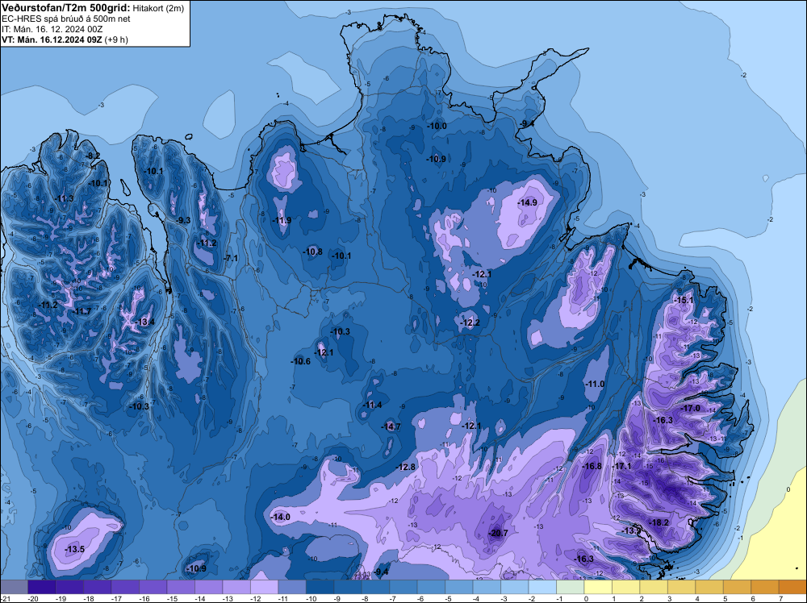
Task: Select the -14.7 temperature value
Action: point(391,426)
